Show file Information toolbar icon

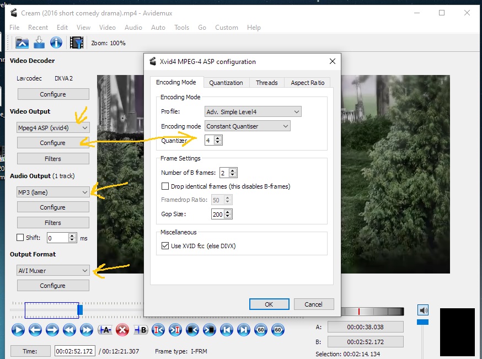(x=56, y=42)
